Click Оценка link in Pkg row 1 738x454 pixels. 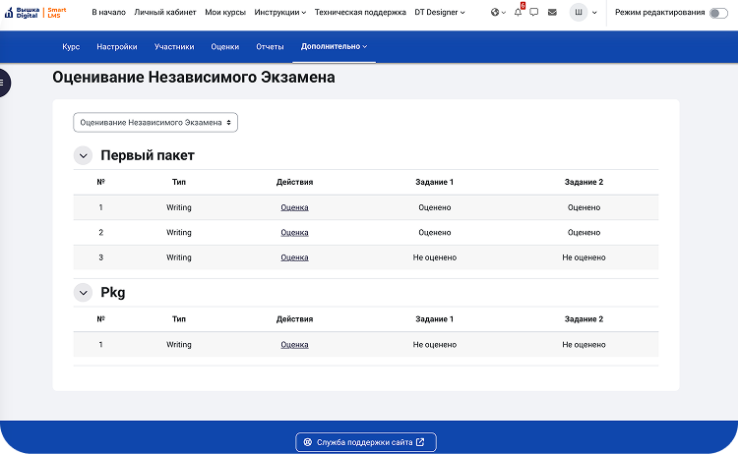pyautogui.click(x=294, y=345)
